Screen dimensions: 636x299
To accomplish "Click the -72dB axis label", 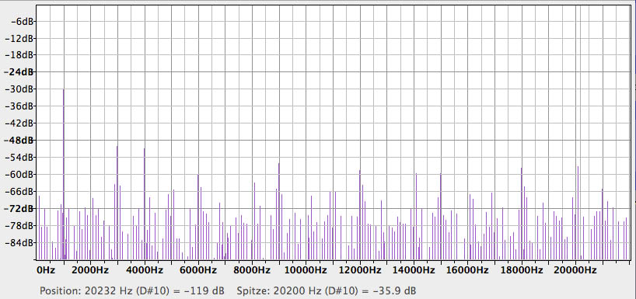I will click(19, 209).
